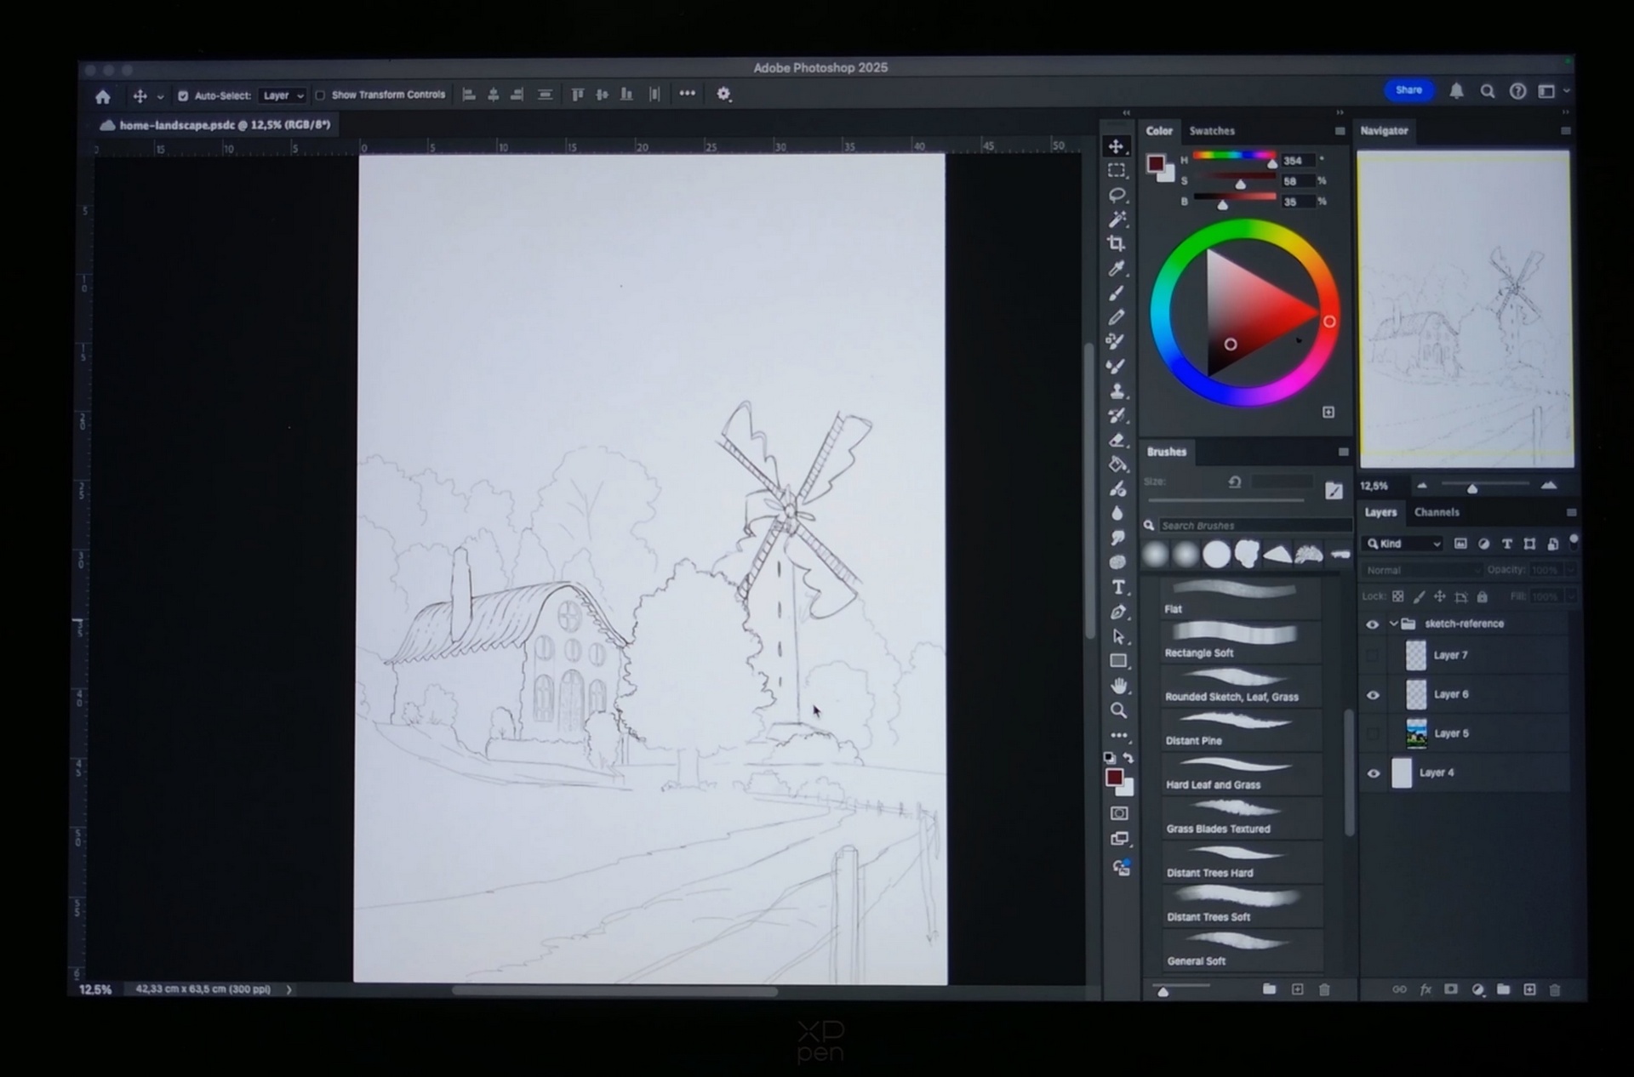The width and height of the screenshot is (1634, 1077).
Task: Select the Rectangular Marquee tool
Action: pyautogui.click(x=1117, y=171)
